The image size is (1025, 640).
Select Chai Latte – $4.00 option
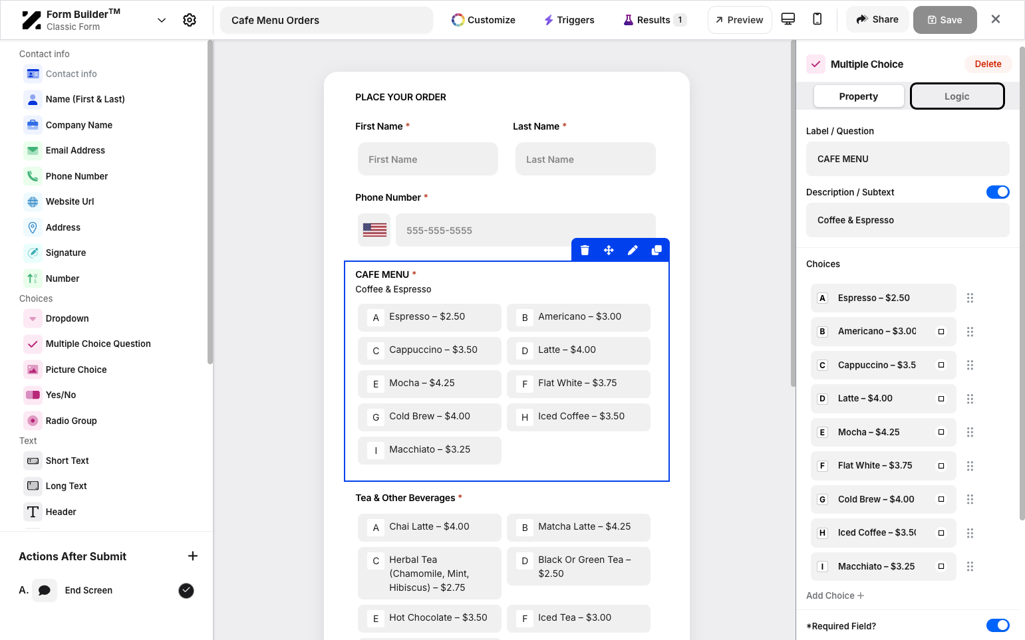(x=430, y=528)
